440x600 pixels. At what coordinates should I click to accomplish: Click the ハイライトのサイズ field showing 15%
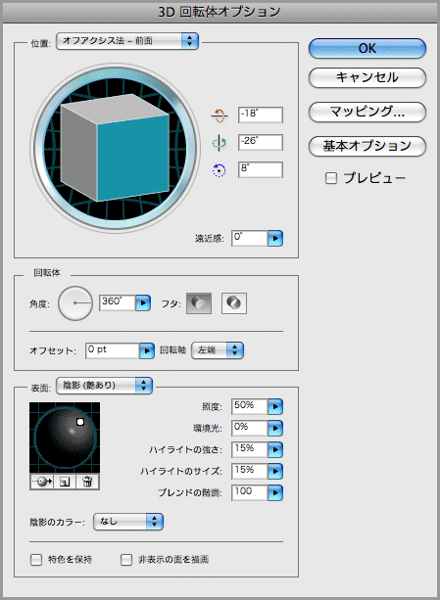click(249, 471)
